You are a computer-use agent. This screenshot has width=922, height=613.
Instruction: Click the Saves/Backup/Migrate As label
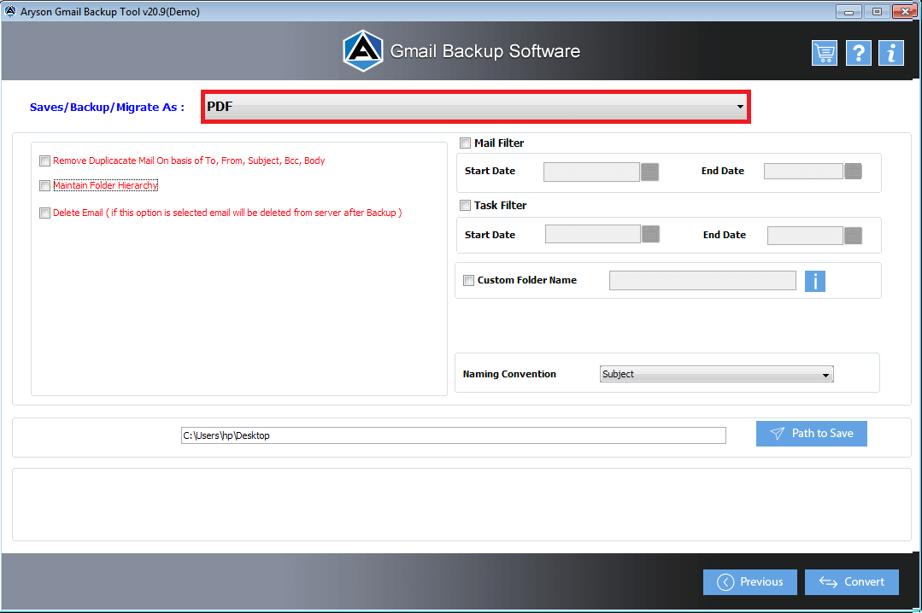(x=107, y=107)
